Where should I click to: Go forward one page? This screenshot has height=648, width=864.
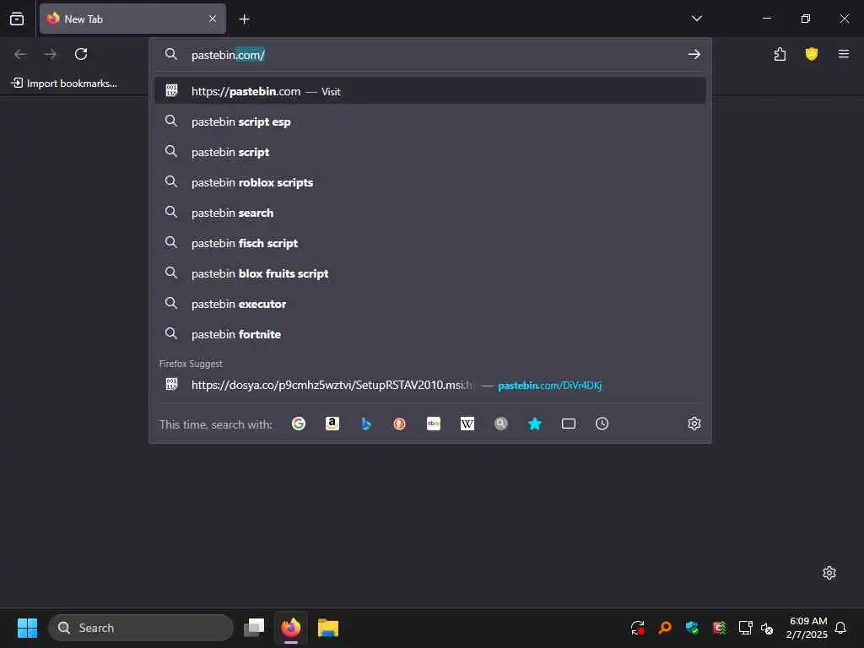pyautogui.click(x=50, y=54)
